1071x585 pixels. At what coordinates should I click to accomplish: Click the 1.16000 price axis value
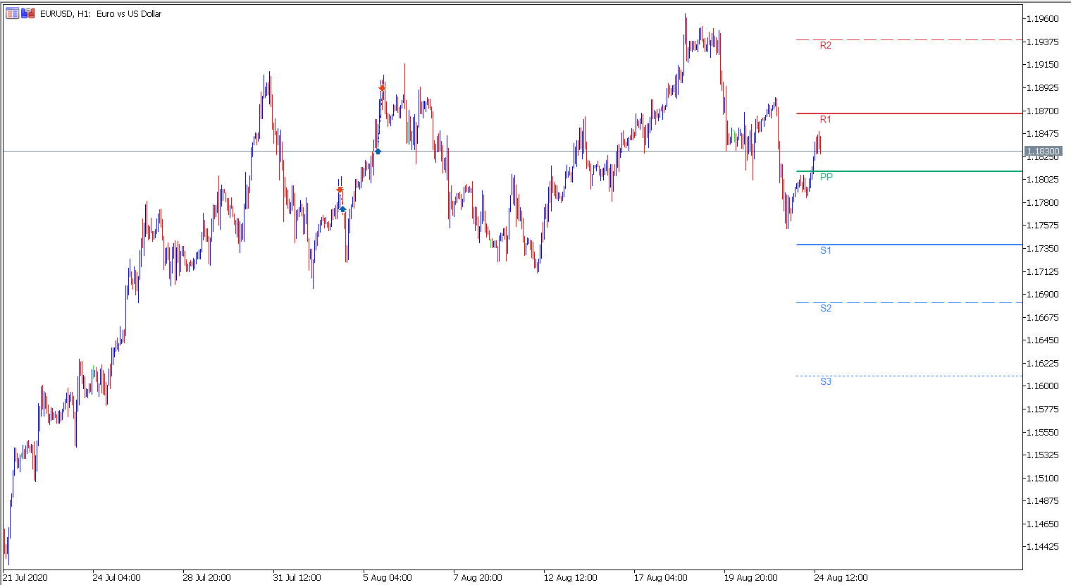(x=1043, y=386)
